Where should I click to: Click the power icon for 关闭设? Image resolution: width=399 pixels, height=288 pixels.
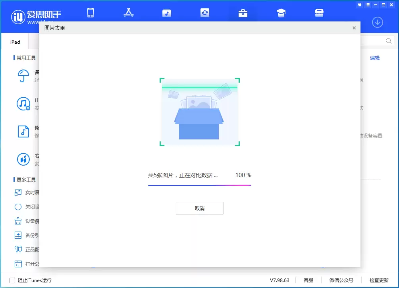click(x=18, y=207)
